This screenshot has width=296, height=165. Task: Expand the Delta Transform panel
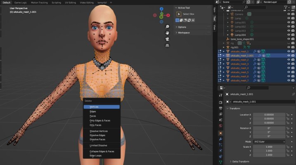pyautogui.click(x=230, y=161)
